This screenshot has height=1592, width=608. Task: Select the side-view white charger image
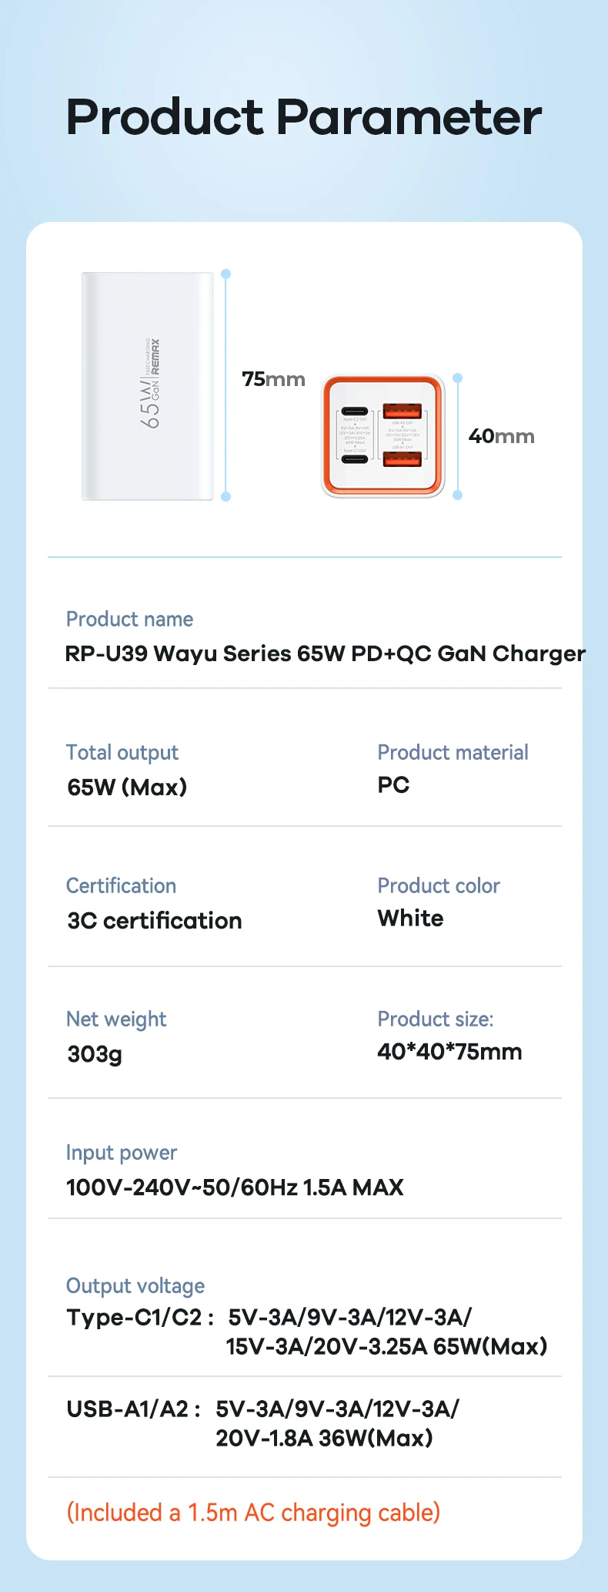pos(148,385)
